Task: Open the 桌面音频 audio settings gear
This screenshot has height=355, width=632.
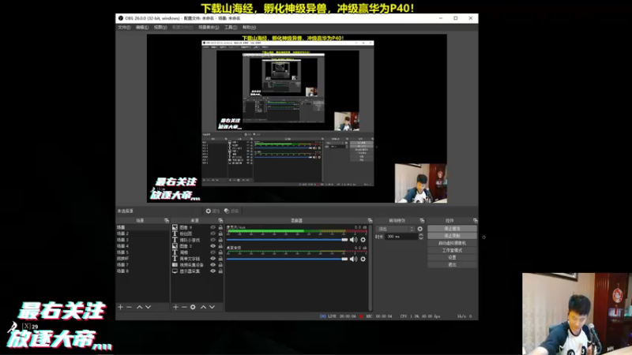Action: pos(363,260)
